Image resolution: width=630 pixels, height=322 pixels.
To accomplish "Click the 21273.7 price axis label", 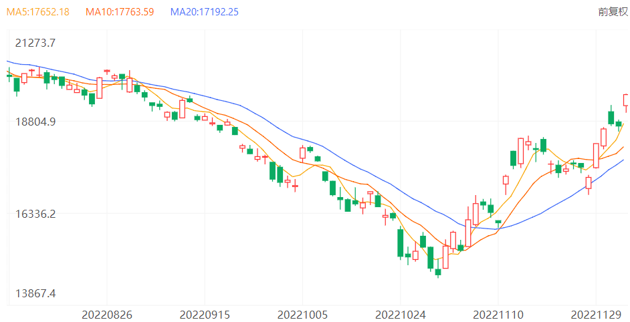I will 35,43.
